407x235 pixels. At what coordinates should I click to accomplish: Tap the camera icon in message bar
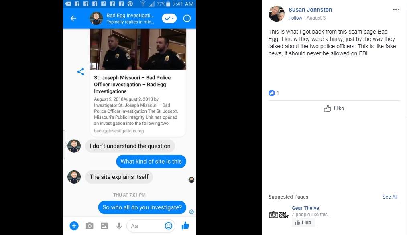tap(90, 226)
